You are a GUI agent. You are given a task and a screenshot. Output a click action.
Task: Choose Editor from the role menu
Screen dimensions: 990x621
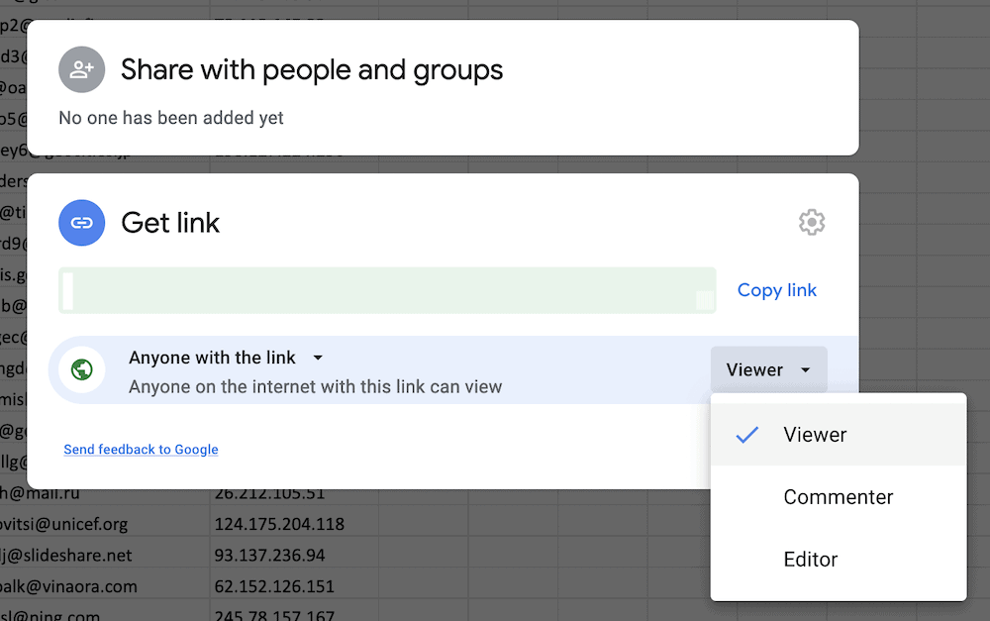tap(839, 559)
